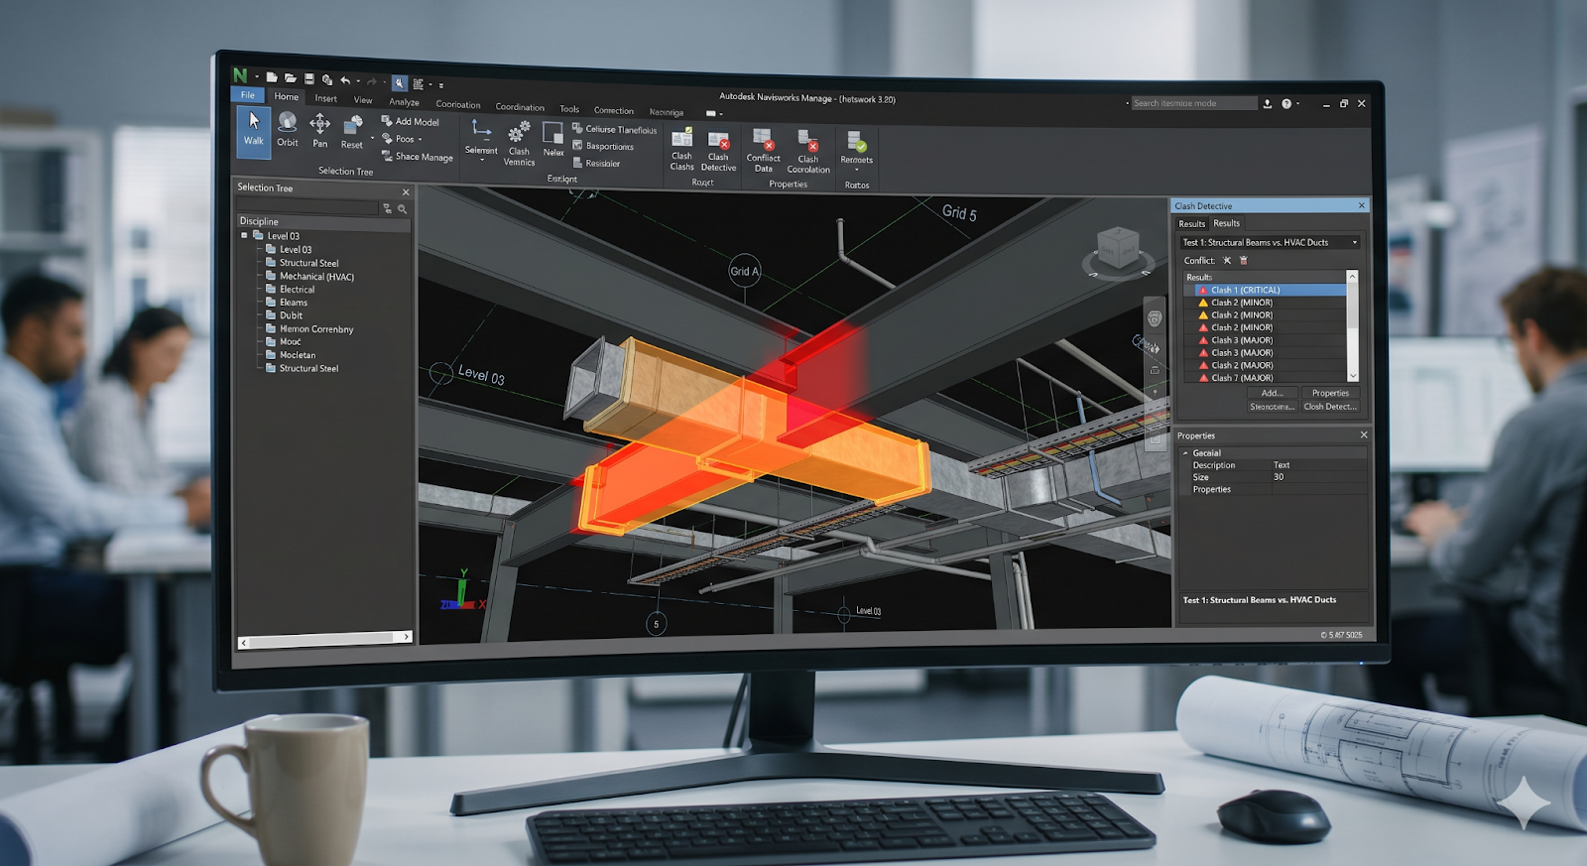Screen dimensions: 1587x866
Task: Select Electrical in Selection Tree
Action: coord(290,290)
